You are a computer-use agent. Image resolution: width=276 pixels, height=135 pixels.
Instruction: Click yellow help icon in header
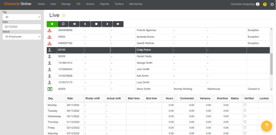click(x=265, y=4)
